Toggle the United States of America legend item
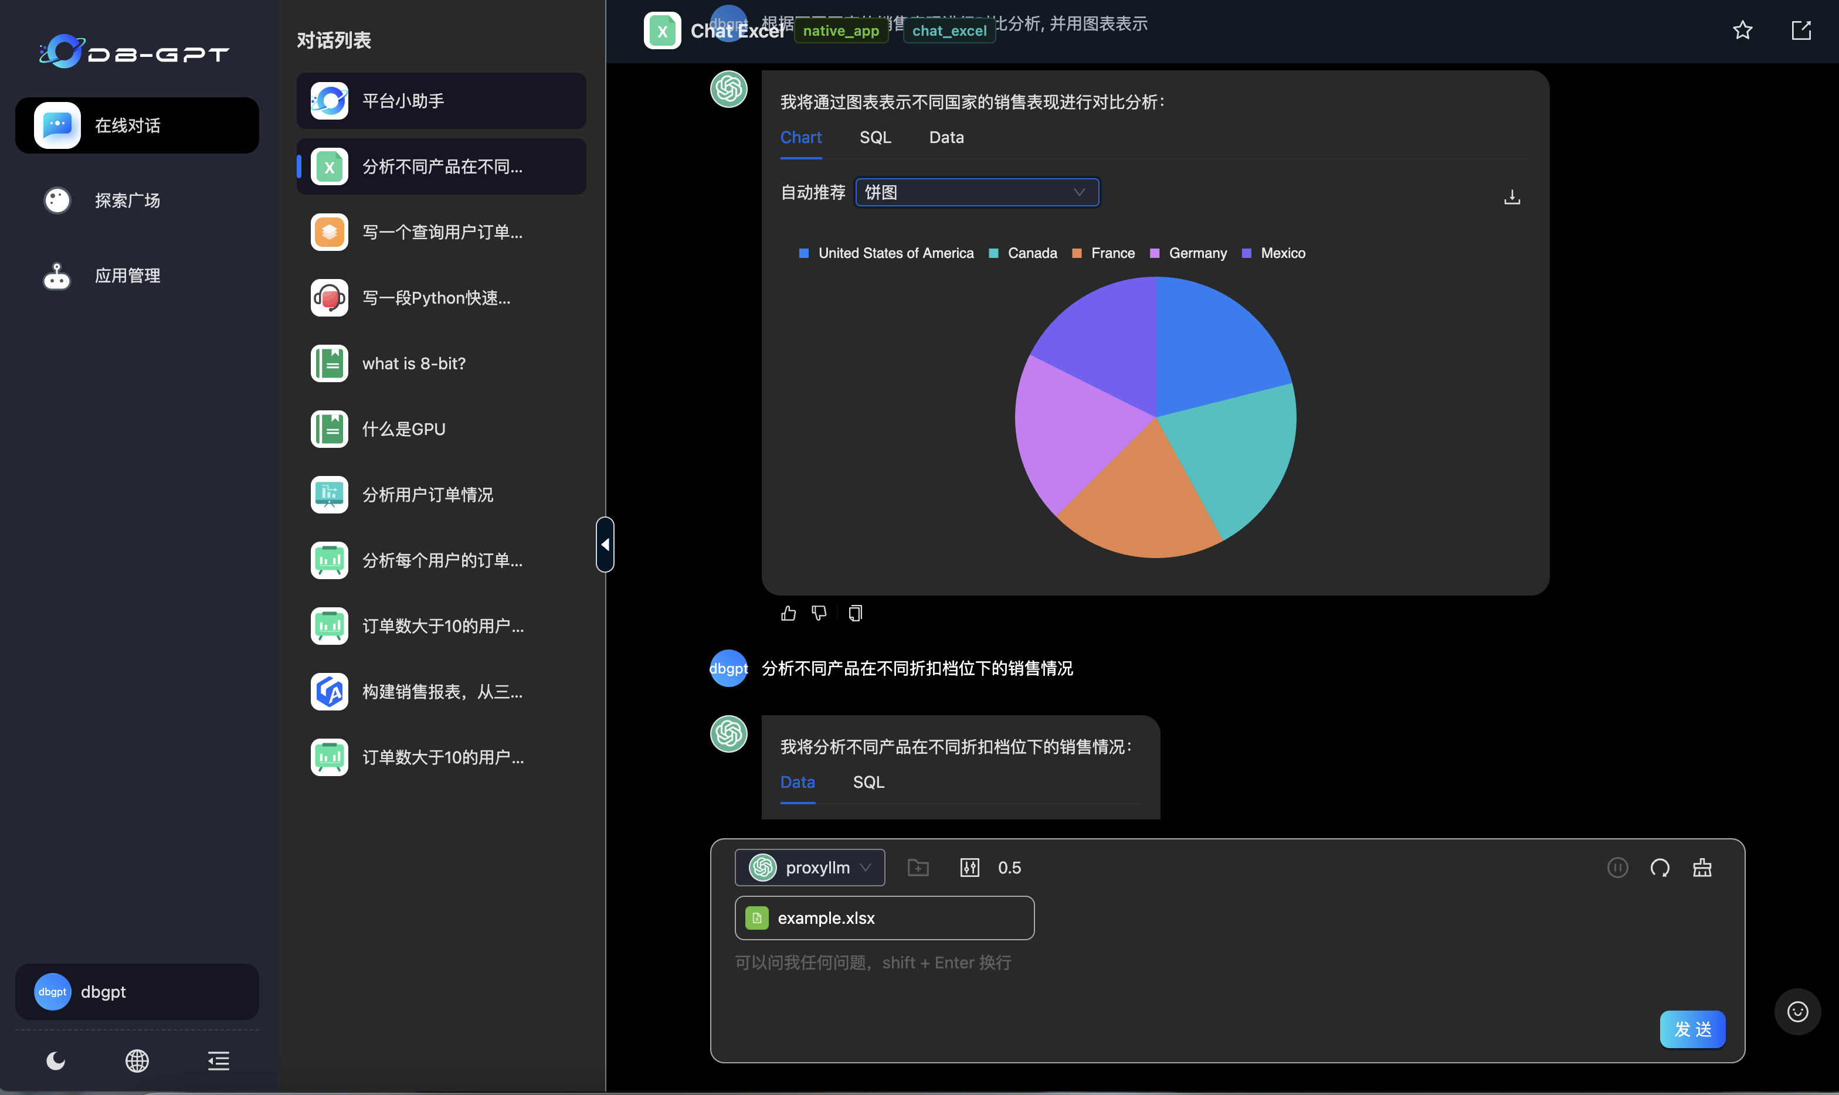 tap(895, 253)
